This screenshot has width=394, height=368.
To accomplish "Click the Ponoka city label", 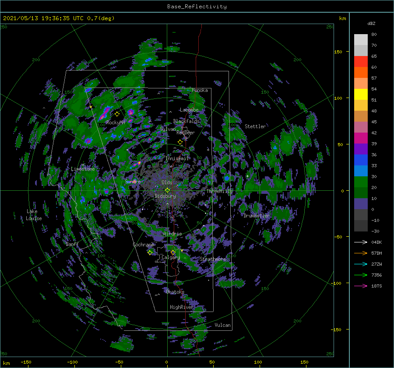I will (200, 90).
